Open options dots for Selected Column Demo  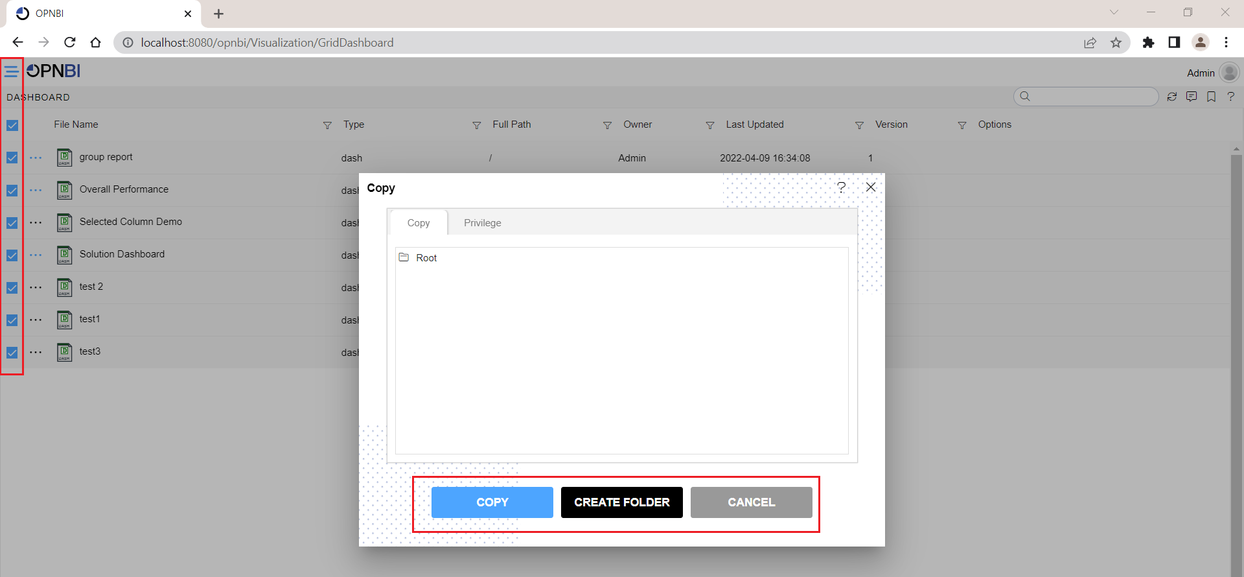(x=36, y=222)
